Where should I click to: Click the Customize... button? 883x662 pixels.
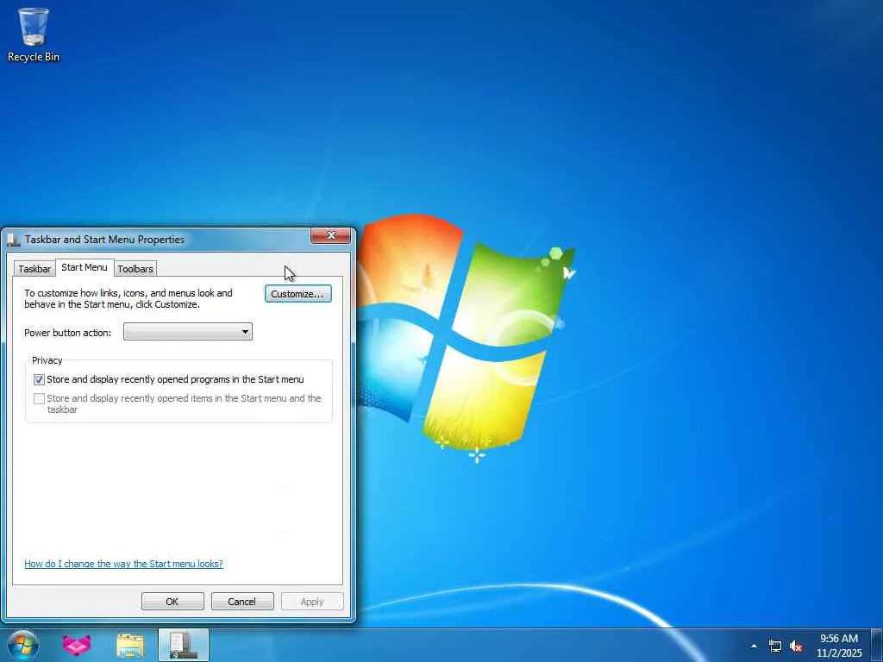(297, 294)
